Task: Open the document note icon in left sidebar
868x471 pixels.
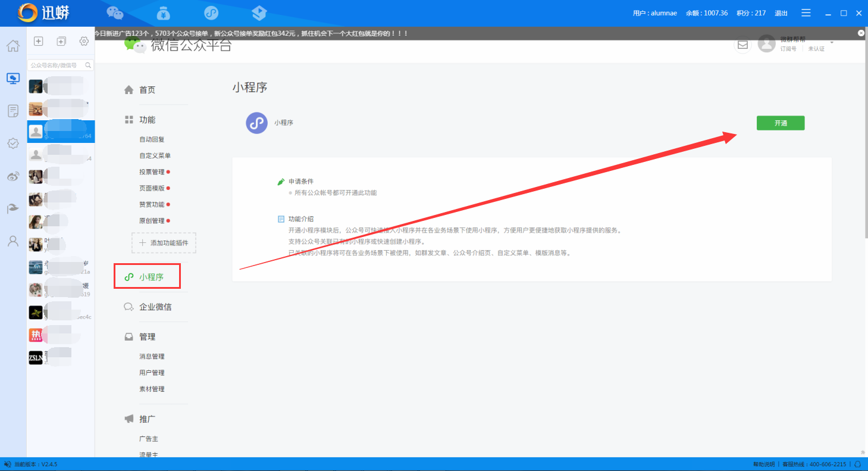Action: 12,111
